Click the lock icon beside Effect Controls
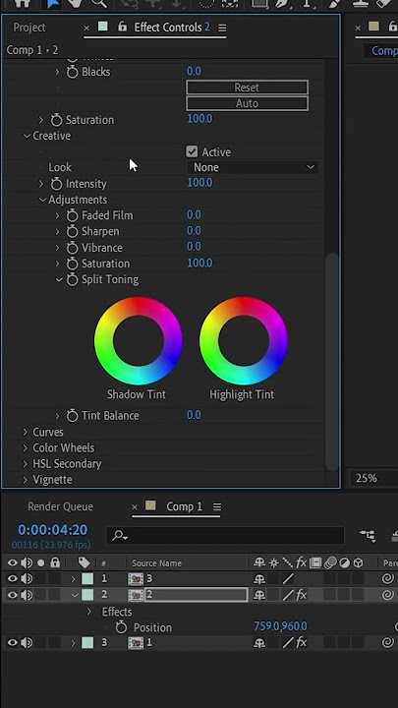Viewport: 398px width, 708px height. 122,28
